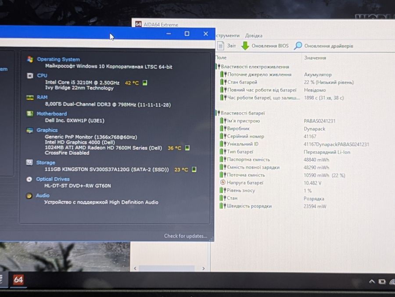The image size is (395, 297).
Task: Open the Storage section link
Action: (x=46, y=162)
